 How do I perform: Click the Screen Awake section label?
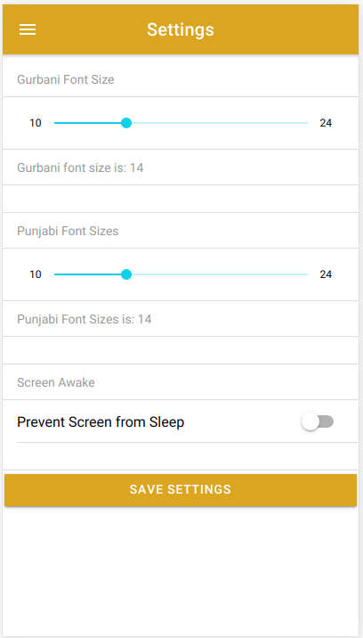coord(56,382)
